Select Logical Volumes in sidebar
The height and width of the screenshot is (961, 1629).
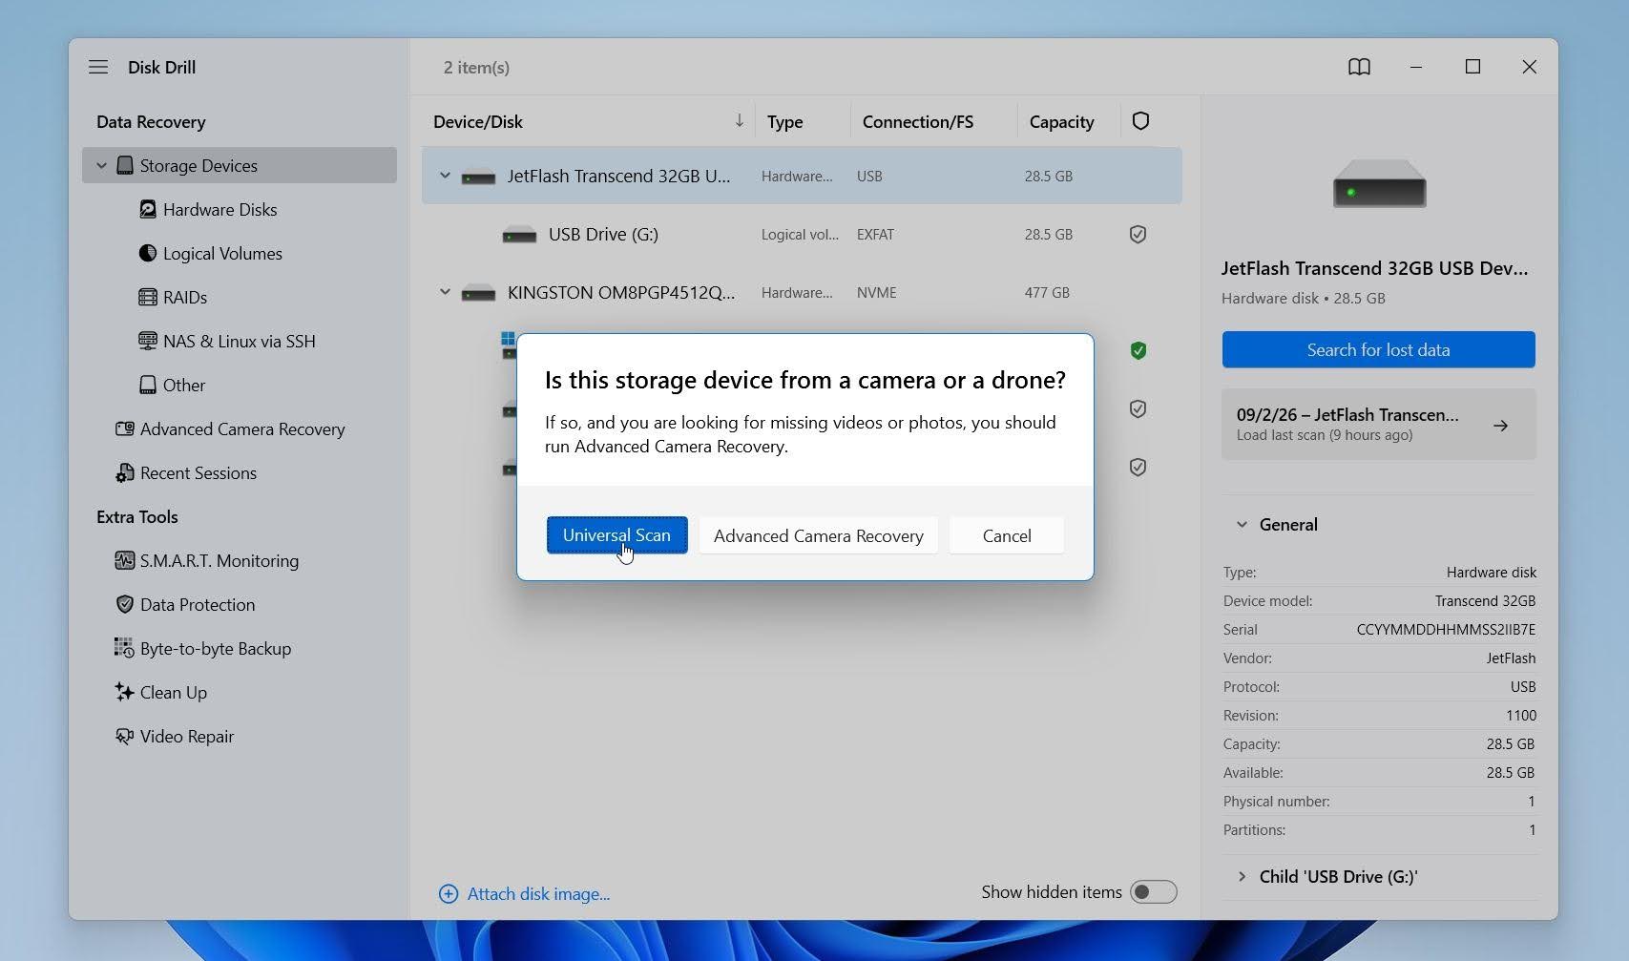(222, 253)
